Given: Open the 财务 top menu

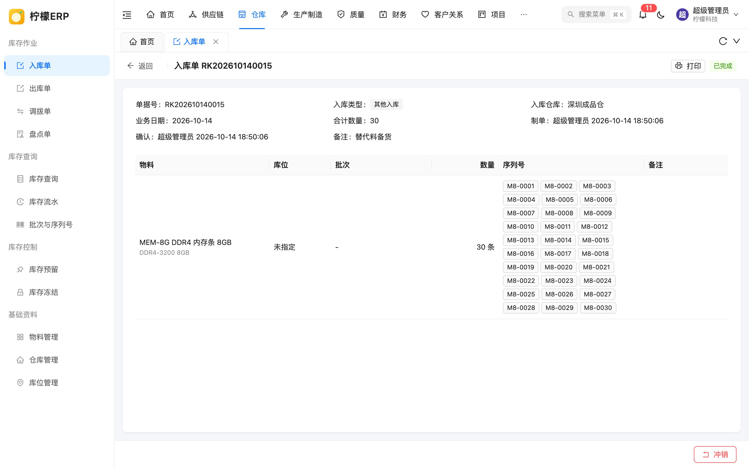Looking at the screenshot, I should (393, 15).
